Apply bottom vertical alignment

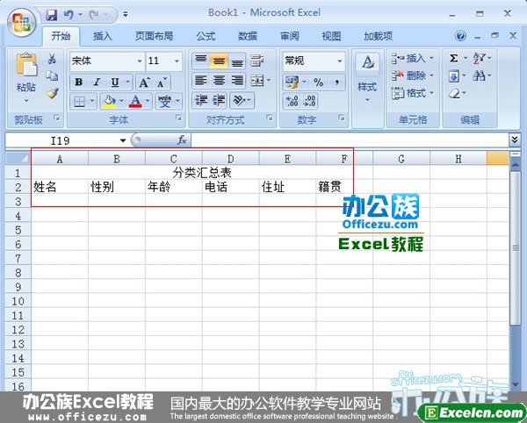pos(238,61)
